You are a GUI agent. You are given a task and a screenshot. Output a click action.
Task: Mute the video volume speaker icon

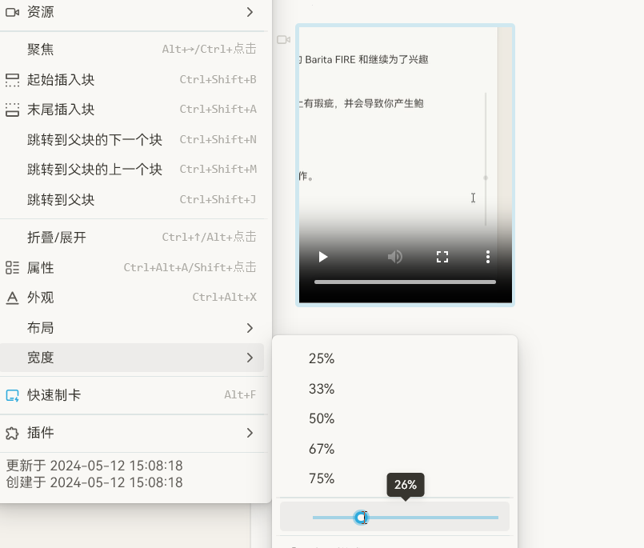395,257
